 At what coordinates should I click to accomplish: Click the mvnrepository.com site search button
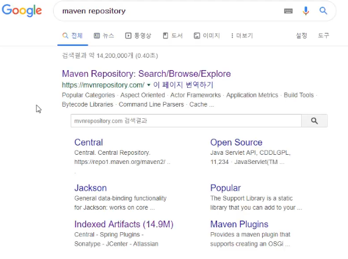click(x=314, y=121)
